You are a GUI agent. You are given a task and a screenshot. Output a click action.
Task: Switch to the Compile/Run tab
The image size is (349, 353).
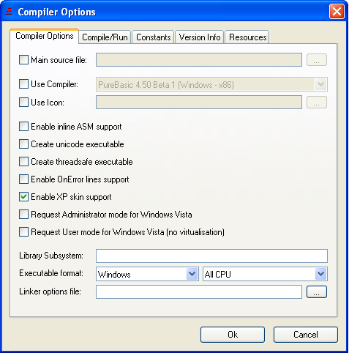105,37
